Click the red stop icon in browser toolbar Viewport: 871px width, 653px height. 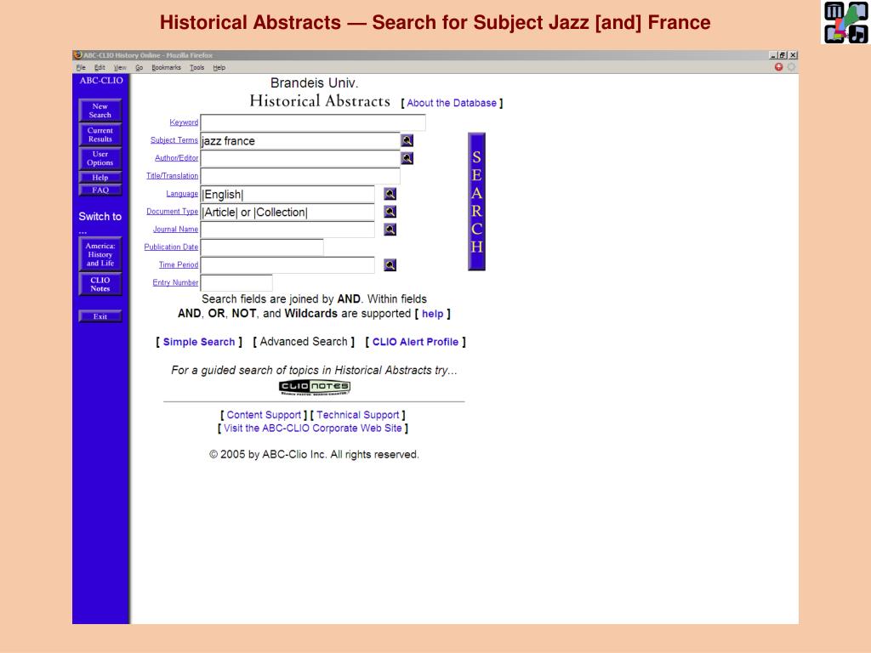[x=779, y=67]
